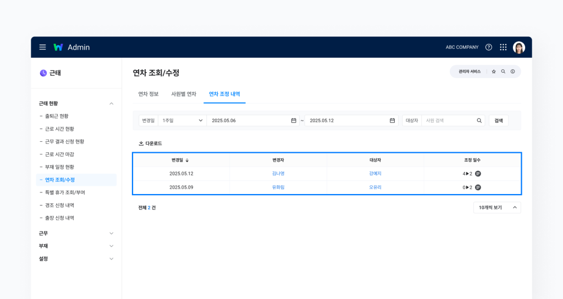This screenshot has width=563, height=299.
Task: Click the 검색 button
Action: [x=498, y=120]
